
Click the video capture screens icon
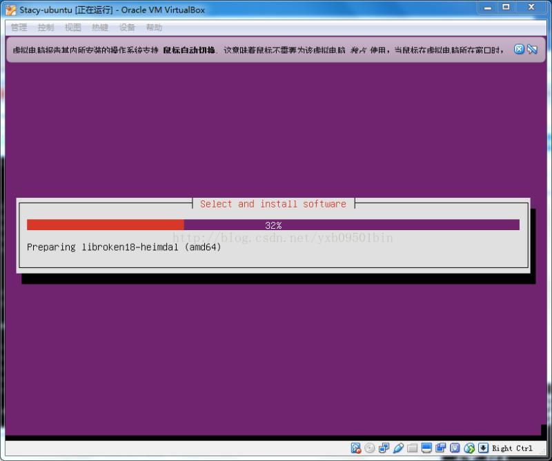(x=440, y=448)
